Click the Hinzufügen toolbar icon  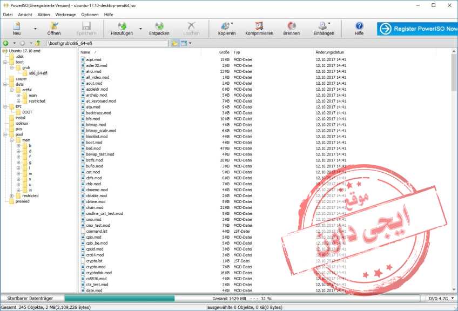pos(122,28)
